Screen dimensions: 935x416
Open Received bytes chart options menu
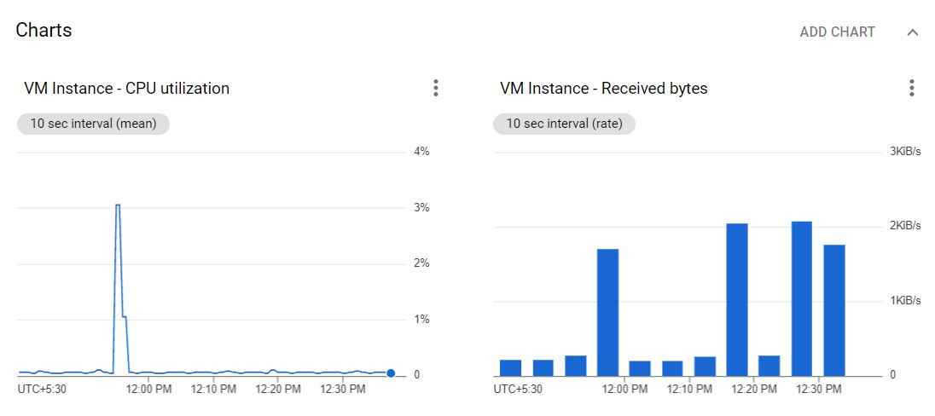[x=912, y=88]
